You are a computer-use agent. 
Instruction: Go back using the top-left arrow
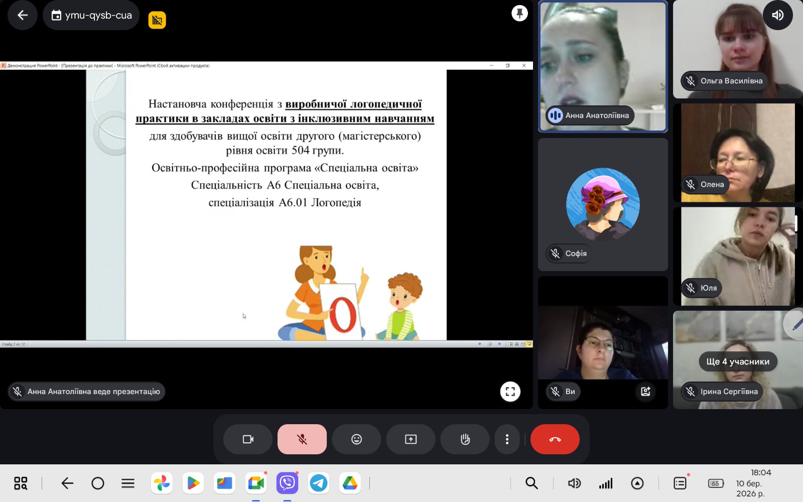(23, 15)
